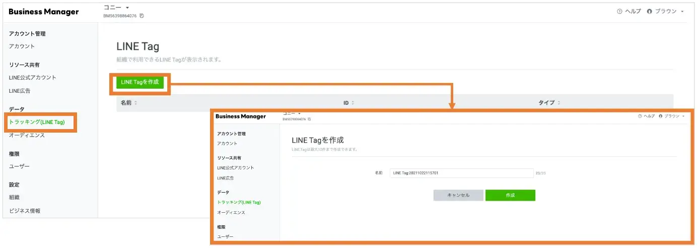Click the 名前 input field with LINE Tag text
The width and height of the screenshot is (698, 248).
coord(461,173)
